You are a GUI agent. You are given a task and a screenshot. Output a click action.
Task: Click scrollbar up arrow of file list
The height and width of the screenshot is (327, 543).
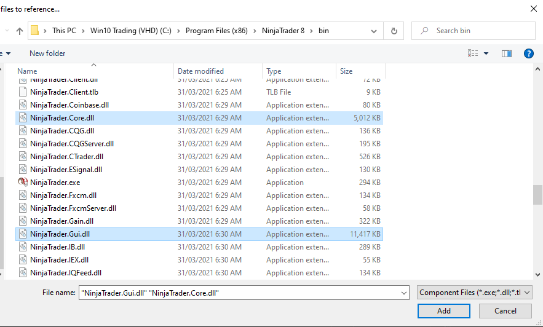coord(537,69)
